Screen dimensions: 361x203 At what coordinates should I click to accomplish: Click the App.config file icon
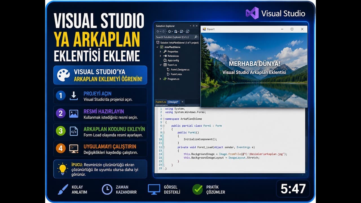point(165,60)
